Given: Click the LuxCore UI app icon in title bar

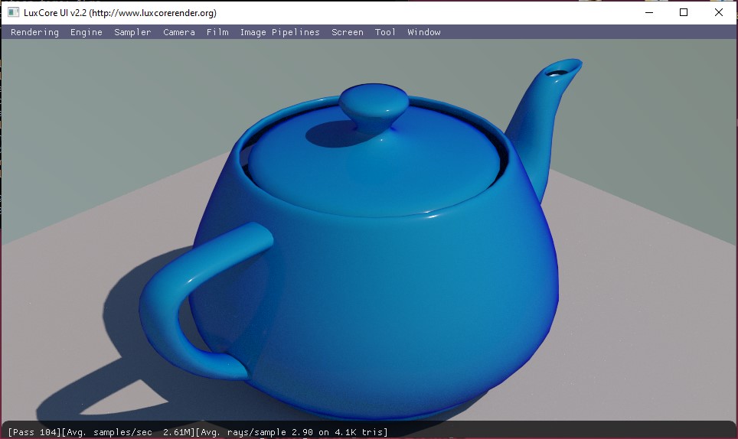Looking at the screenshot, I should coord(13,12).
